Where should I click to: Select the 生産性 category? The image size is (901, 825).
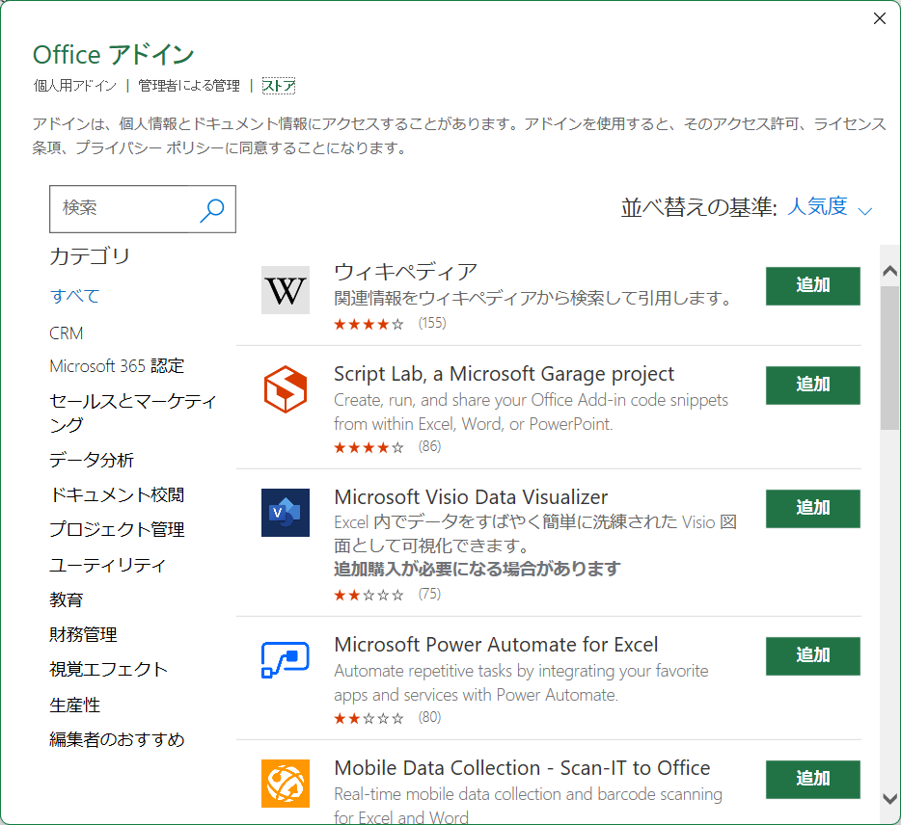74,705
